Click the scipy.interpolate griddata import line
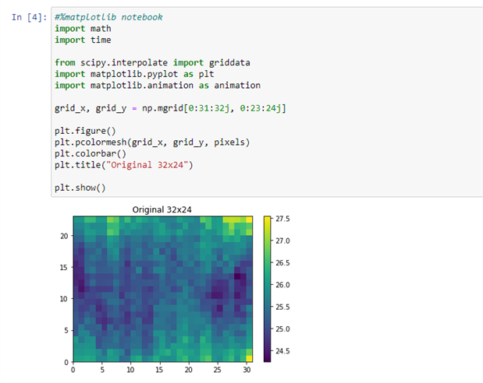 click(152, 63)
